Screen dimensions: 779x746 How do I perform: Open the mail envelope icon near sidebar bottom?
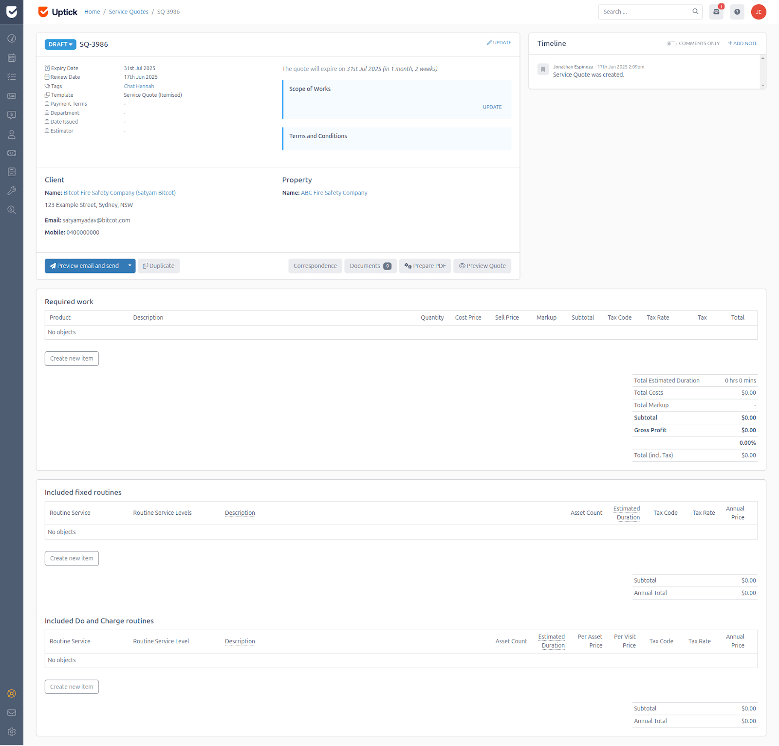click(x=11, y=712)
